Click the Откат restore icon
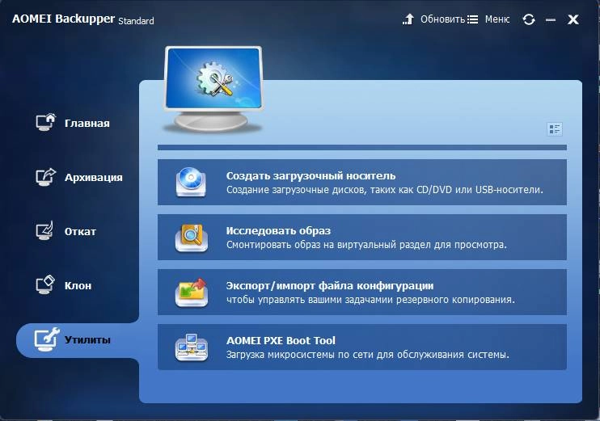This screenshot has width=600, height=421. pyautogui.click(x=44, y=230)
